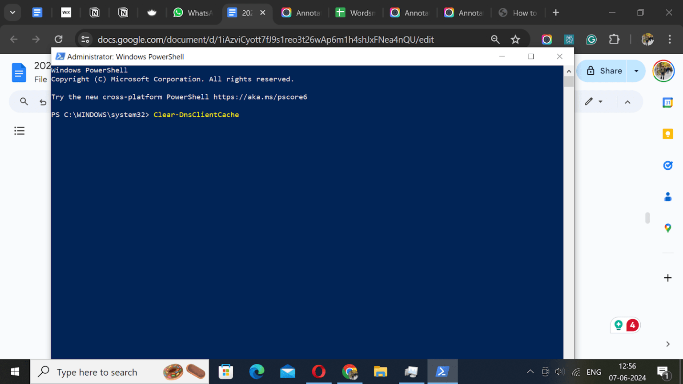683x384 pixels.
Task: Open the Grammarly extension icon
Action: pyautogui.click(x=591, y=39)
